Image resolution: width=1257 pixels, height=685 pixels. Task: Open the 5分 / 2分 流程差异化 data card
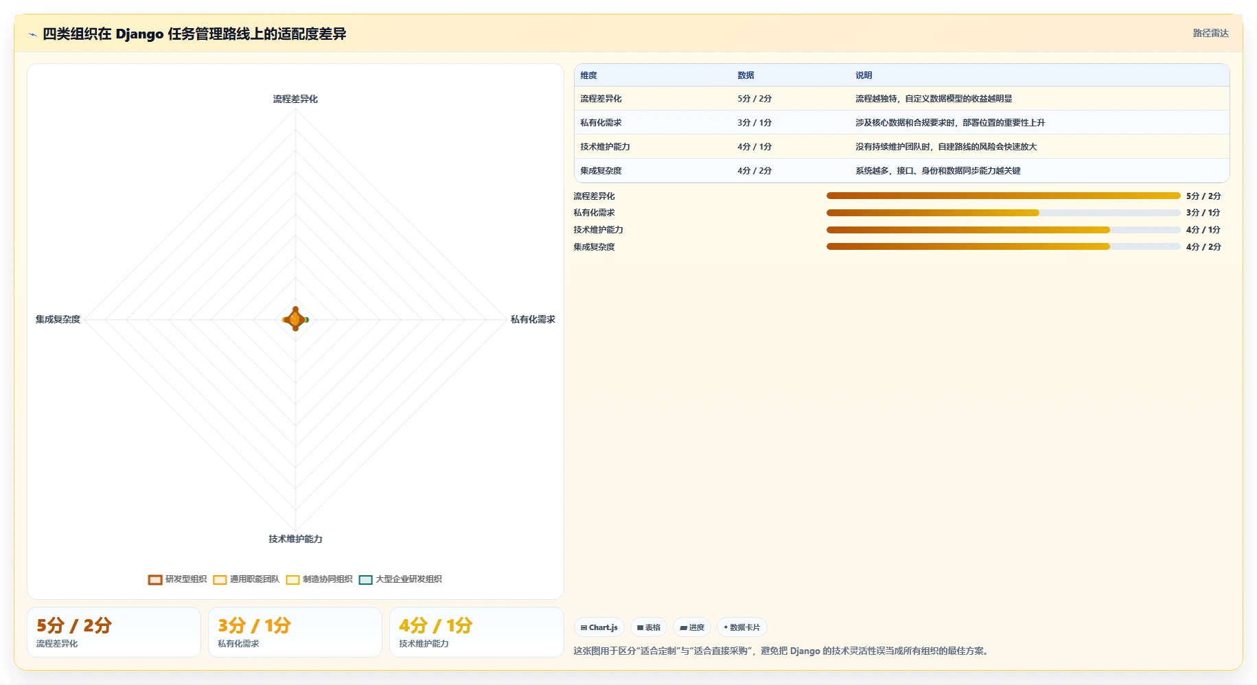(114, 632)
